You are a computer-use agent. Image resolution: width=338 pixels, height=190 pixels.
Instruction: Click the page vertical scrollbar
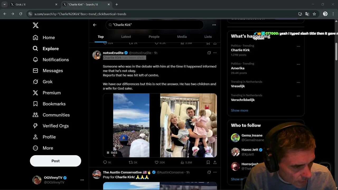[x=336, y=51]
